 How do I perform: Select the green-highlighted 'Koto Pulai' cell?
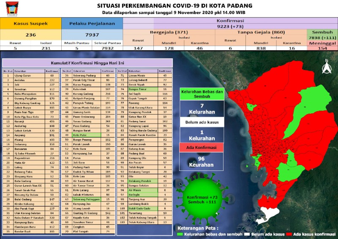coord(87,135)
